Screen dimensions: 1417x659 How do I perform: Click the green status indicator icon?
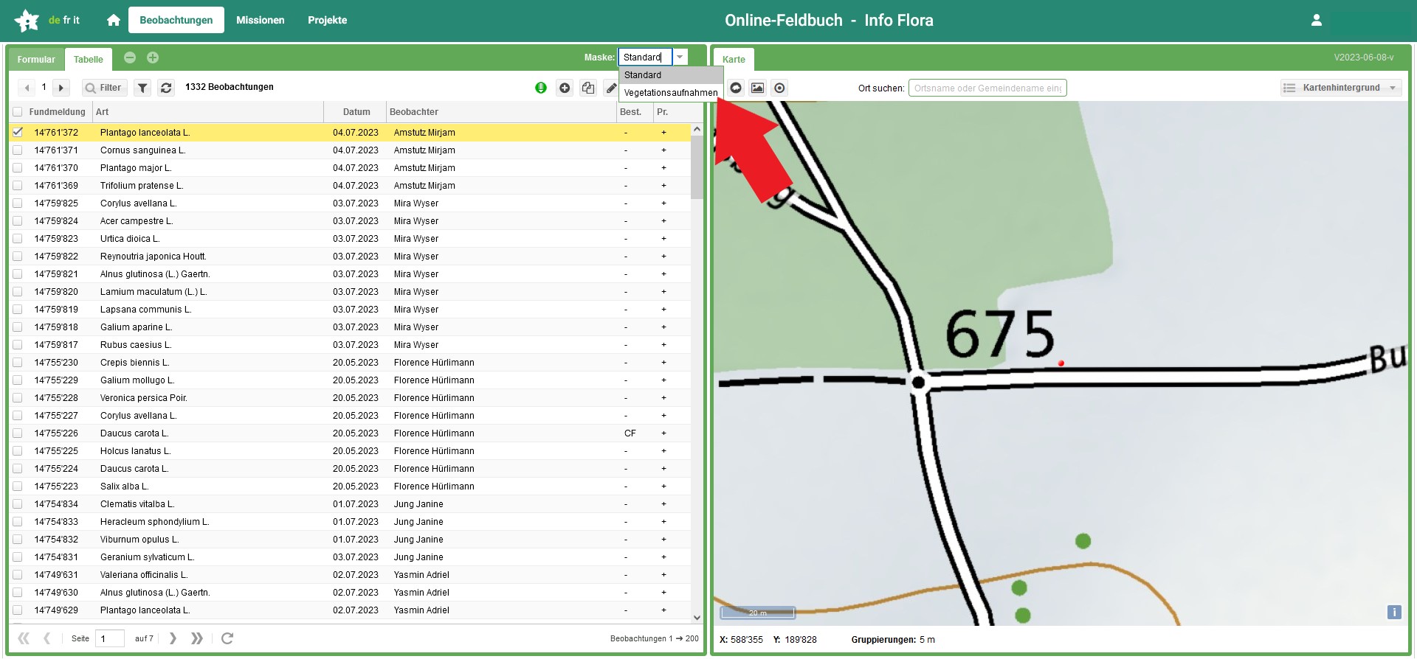541,88
